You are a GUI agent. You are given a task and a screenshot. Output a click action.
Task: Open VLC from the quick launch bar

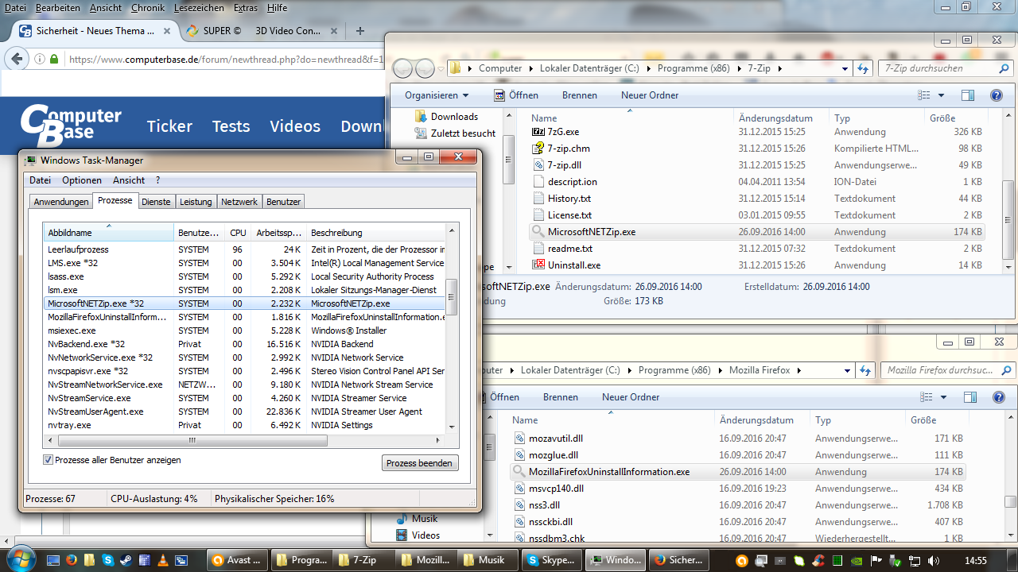point(163,560)
